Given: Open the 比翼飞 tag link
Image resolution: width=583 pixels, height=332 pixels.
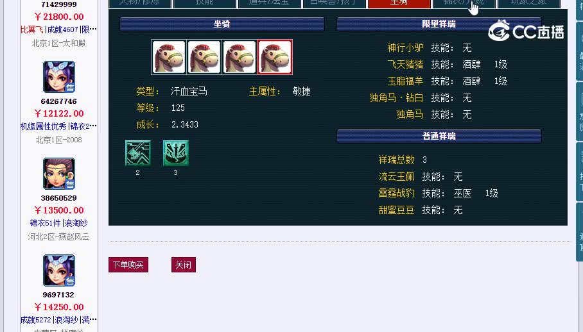Looking at the screenshot, I should coord(31,29).
